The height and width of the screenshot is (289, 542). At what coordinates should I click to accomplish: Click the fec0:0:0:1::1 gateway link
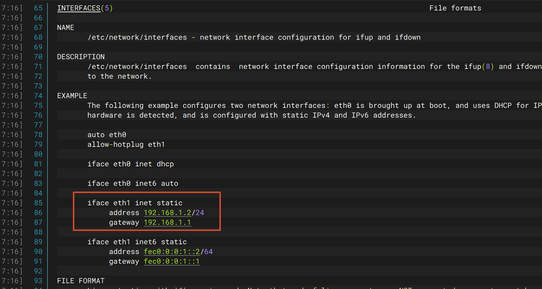coord(172,261)
